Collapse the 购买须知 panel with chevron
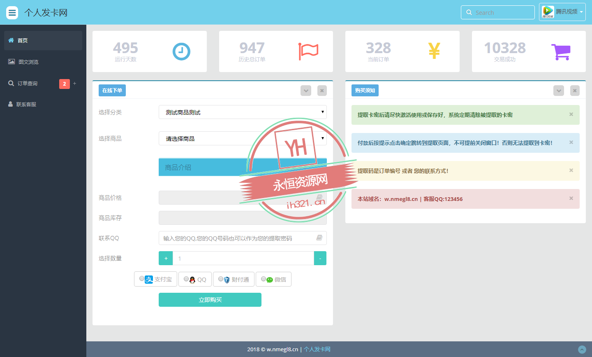 (x=558, y=91)
